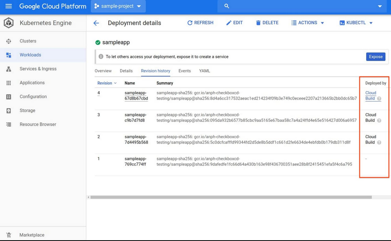Open Marketplace in the sidebar
Screen dimensions: 391x241
[x=43, y=235]
